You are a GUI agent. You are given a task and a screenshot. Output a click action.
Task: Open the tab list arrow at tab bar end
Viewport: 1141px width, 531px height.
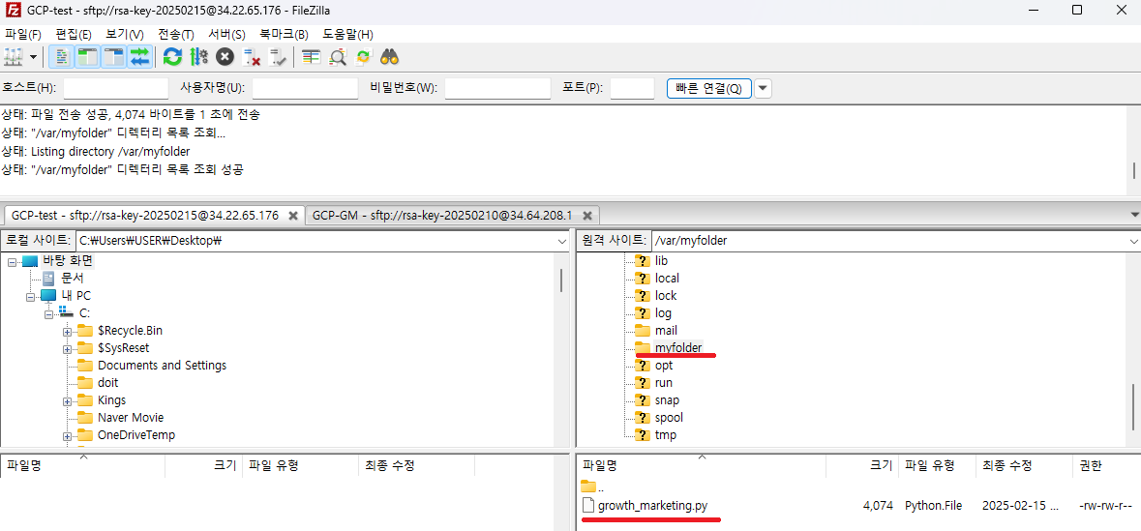[x=1134, y=216]
